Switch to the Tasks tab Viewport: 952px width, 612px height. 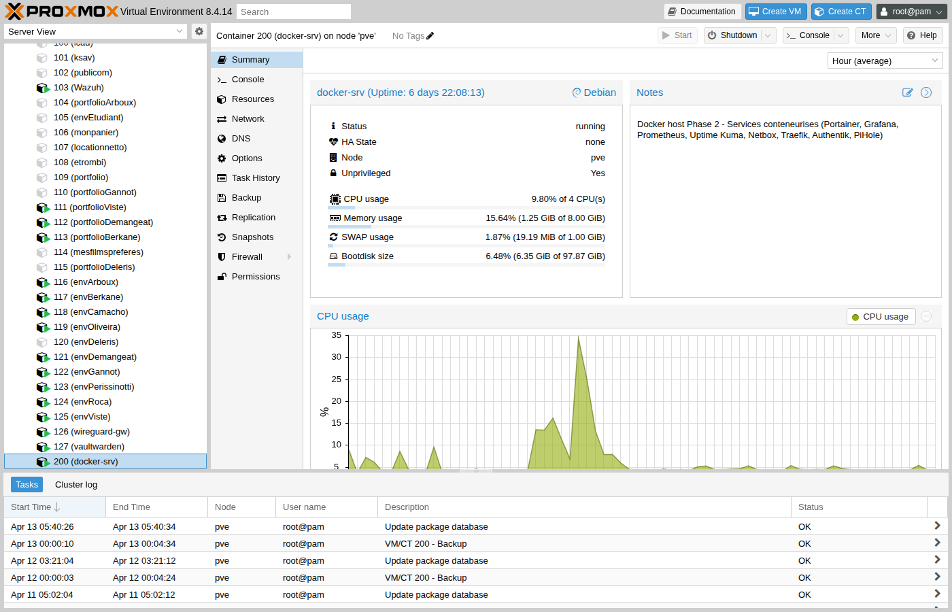tap(27, 484)
